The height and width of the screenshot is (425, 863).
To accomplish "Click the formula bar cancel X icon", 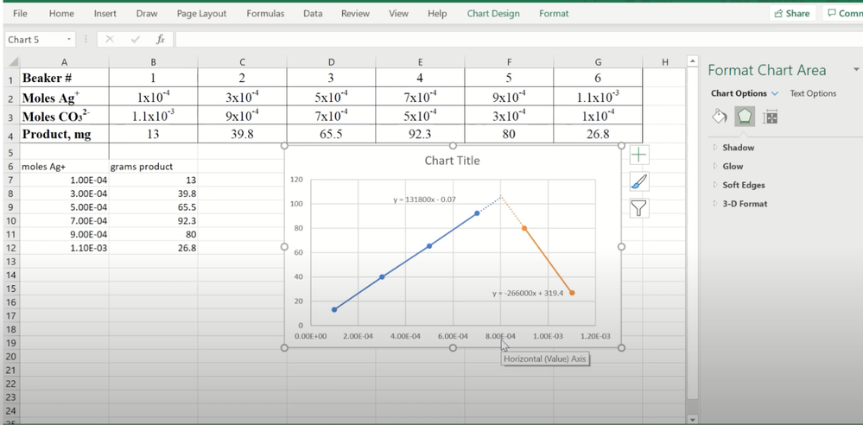I will [x=110, y=39].
